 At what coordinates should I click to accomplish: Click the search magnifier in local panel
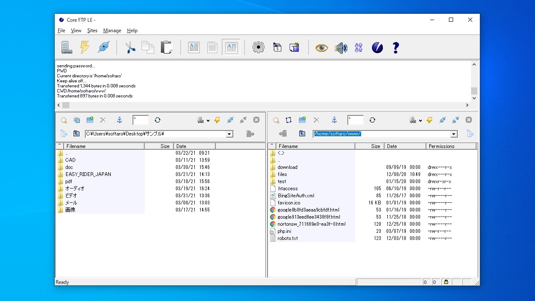click(x=64, y=120)
